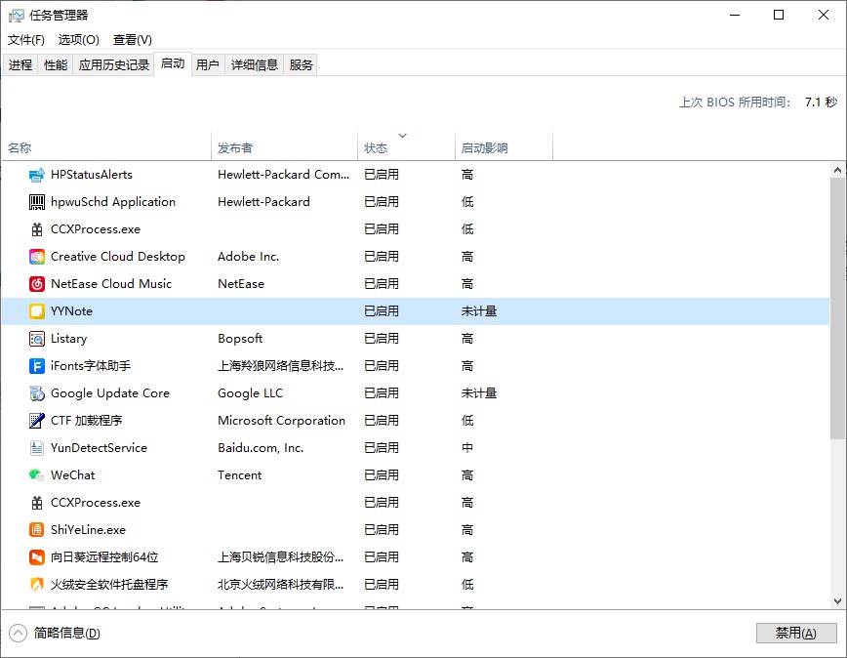847x658 pixels.
Task: Click the ShiYeLine.exe icon
Action: click(x=37, y=530)
